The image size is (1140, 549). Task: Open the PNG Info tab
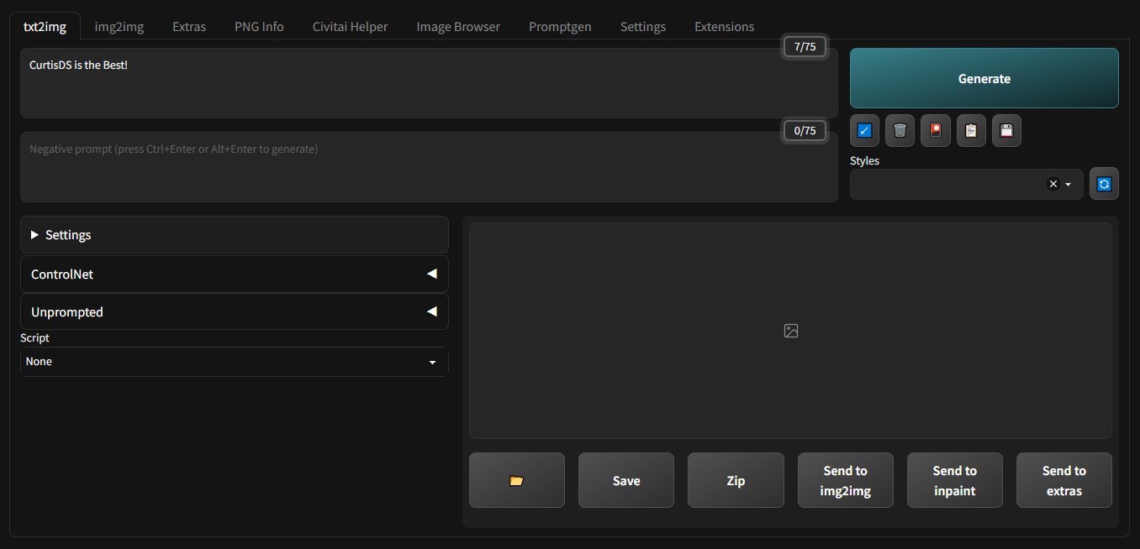pyautogui.click(x=259, y=26)
